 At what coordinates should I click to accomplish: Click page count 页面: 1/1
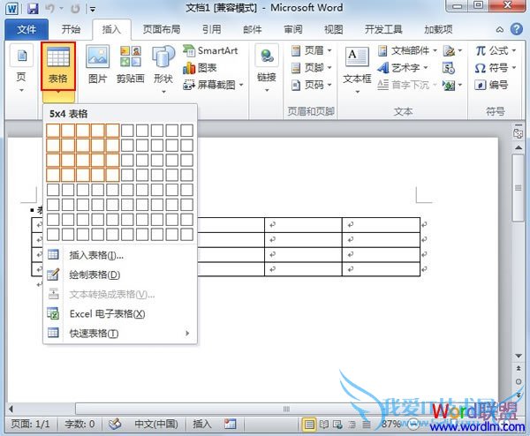30,424
